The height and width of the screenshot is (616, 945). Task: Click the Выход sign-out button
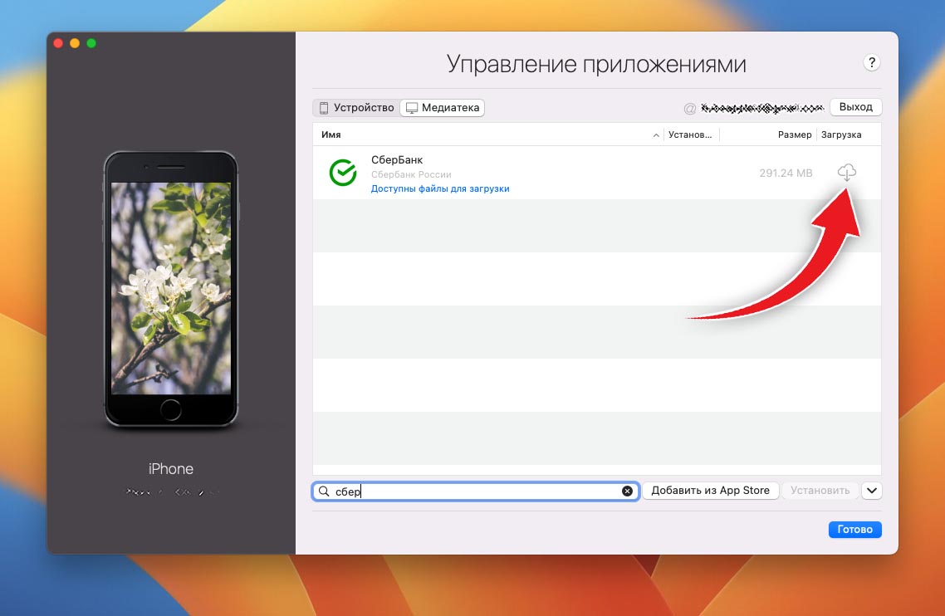coord(856,107)
